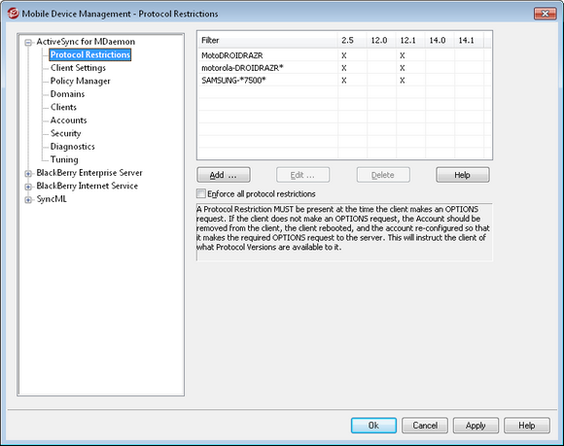This screenshot has height=446, width=564.
Task: Expand the BlackBerry Internet Service node
Action: point(28,187)
